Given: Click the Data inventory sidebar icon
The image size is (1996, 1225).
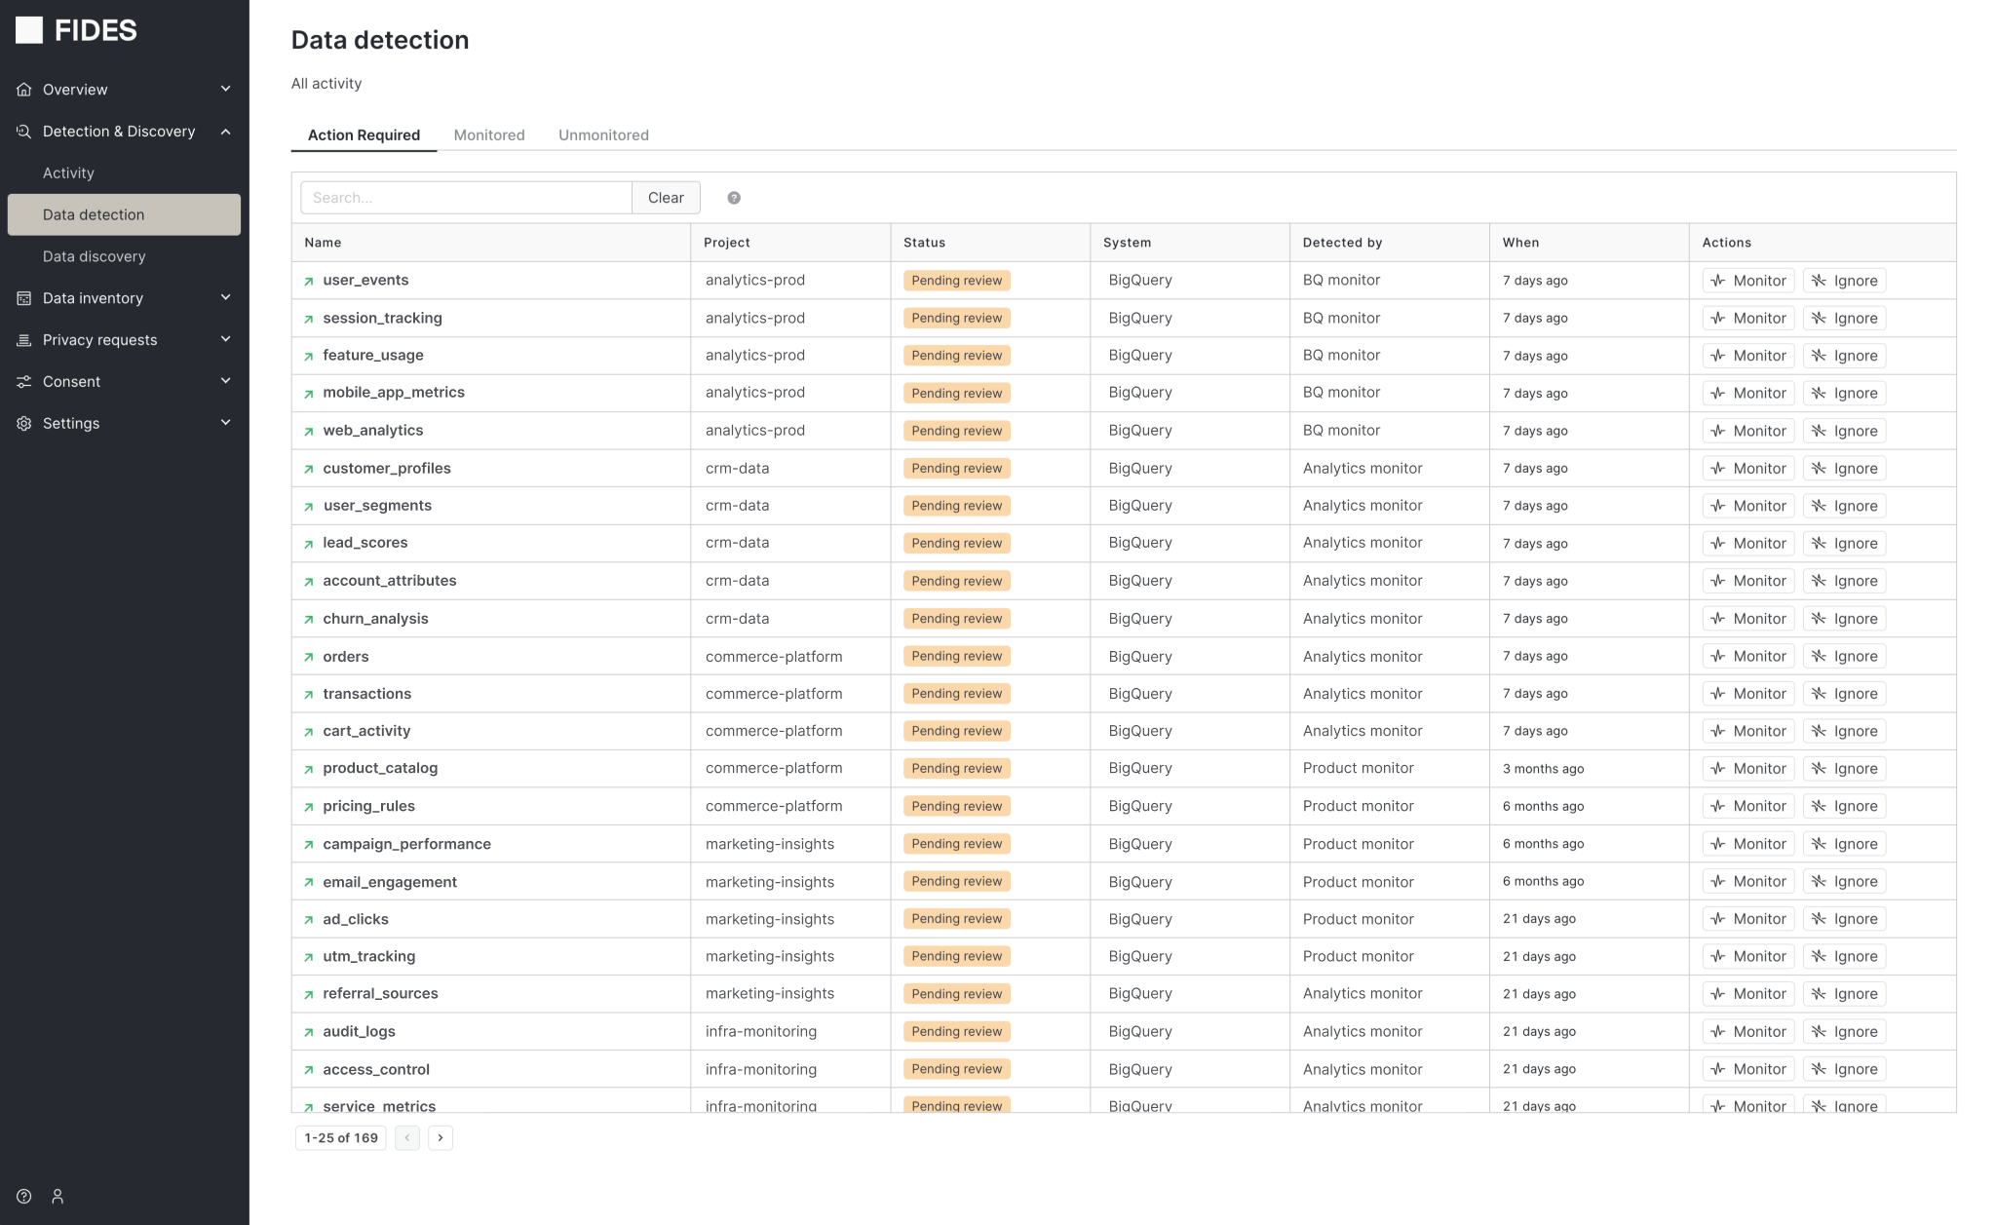Looking at the screenshot, I should coord(22,297).
